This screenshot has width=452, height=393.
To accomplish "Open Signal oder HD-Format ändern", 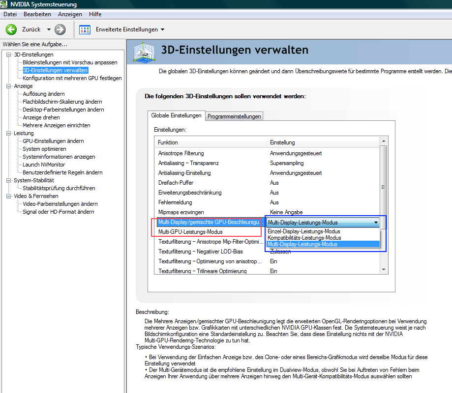I will click(x=58, y=212).
